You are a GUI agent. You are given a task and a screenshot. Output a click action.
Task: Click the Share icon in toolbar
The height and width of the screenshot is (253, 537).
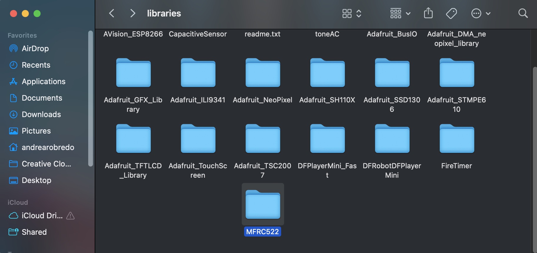428,13
